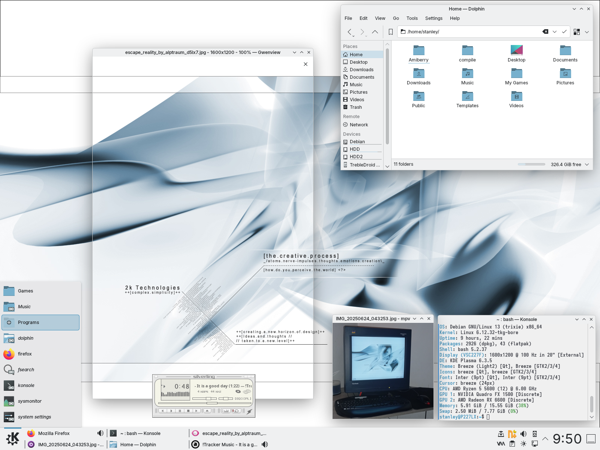The height and width of the screenshot is (450, 600).
Task: Open the compile folder in Dolphin
Action: [x=467, y=54]
